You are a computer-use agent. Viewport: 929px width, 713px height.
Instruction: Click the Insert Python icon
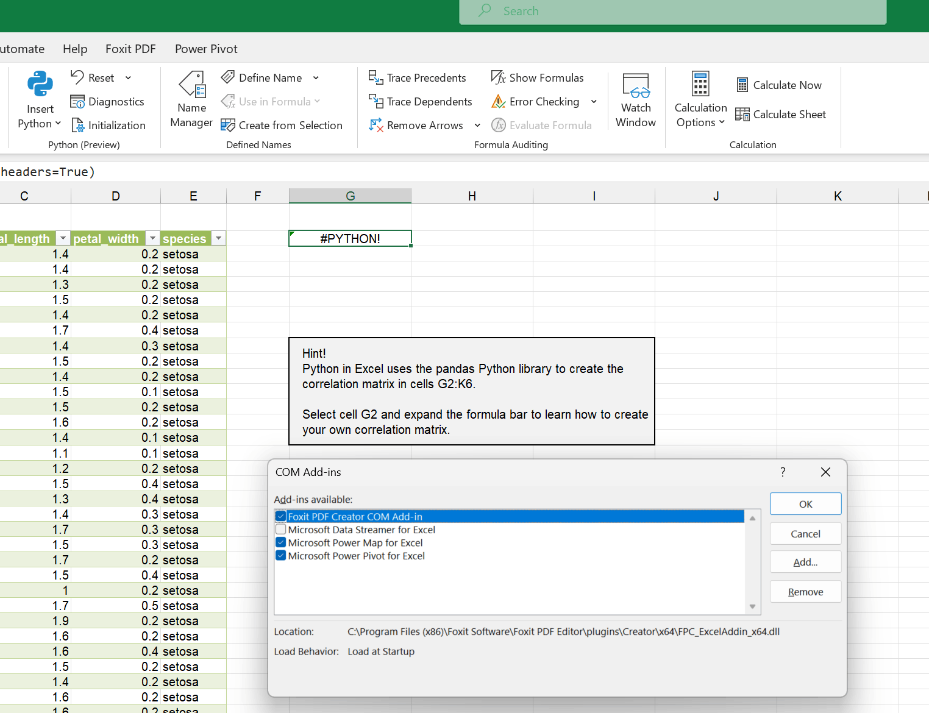(x=40, y=85)
